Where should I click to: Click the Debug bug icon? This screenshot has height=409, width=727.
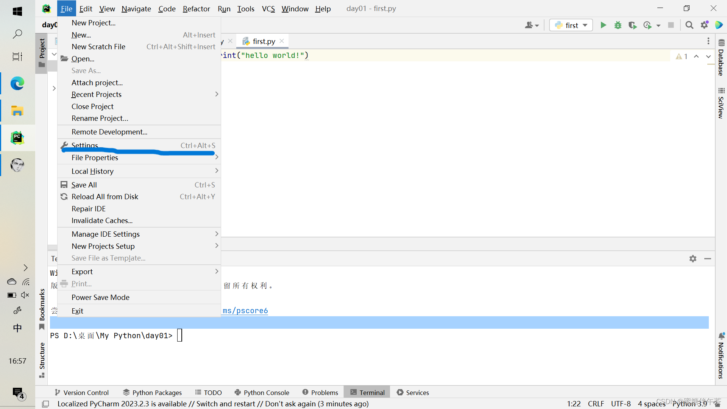coord(618,25)
